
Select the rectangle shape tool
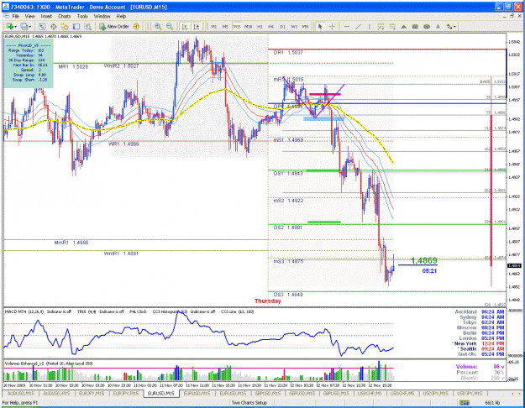point(415,26)
